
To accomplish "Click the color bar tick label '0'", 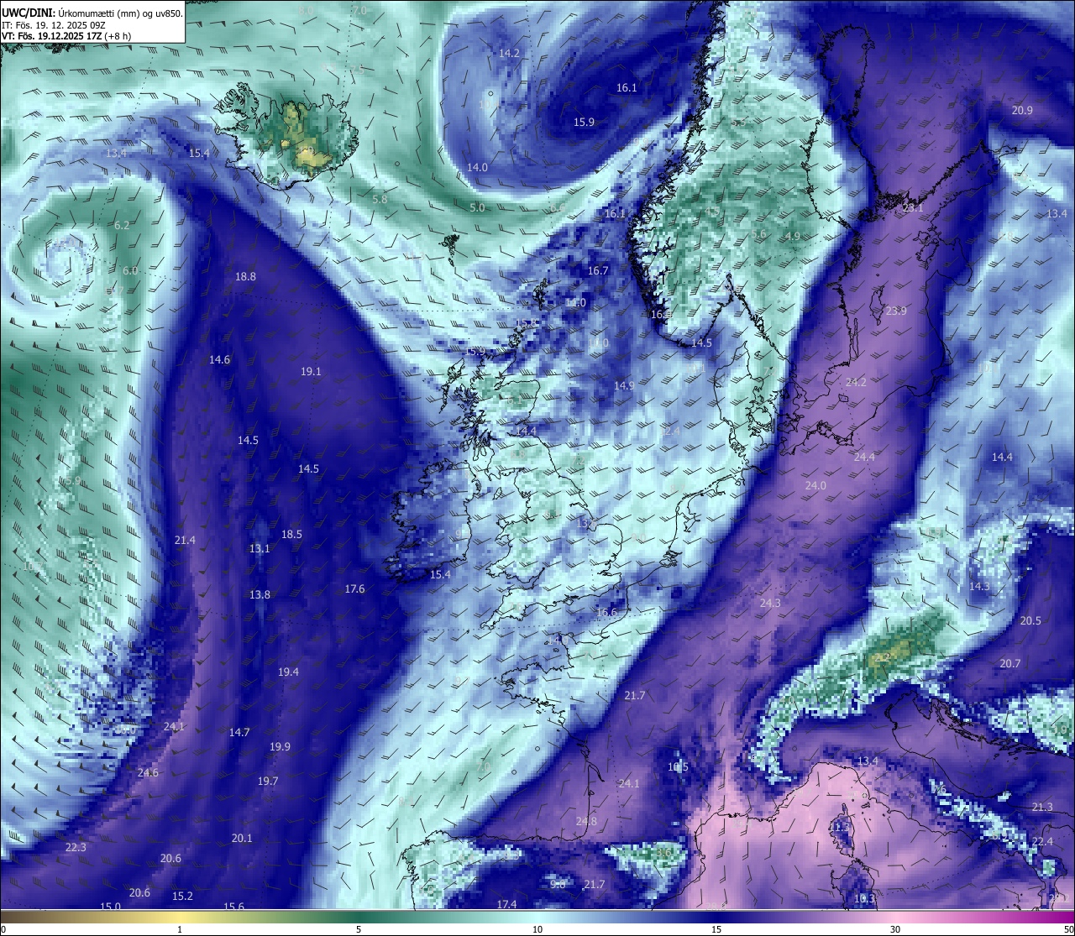I will click(x=3, y=929).
